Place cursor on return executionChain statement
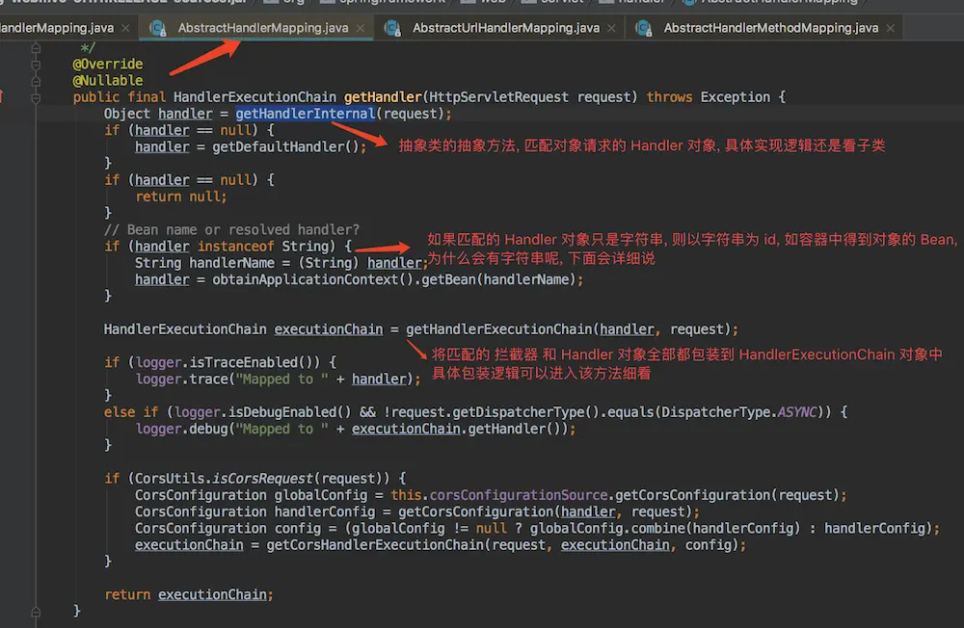 tap(188, 594)
